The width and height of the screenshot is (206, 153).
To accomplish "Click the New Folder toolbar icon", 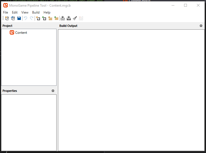I will (x=50, y=18).
